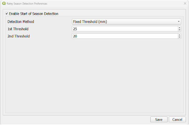Decrease the 1st Threshold using down arrow

[x=179, y=30]
